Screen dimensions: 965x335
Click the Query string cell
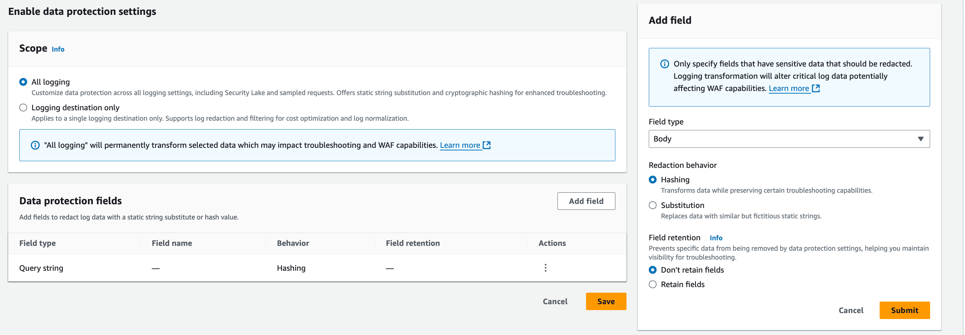point(41,268)
